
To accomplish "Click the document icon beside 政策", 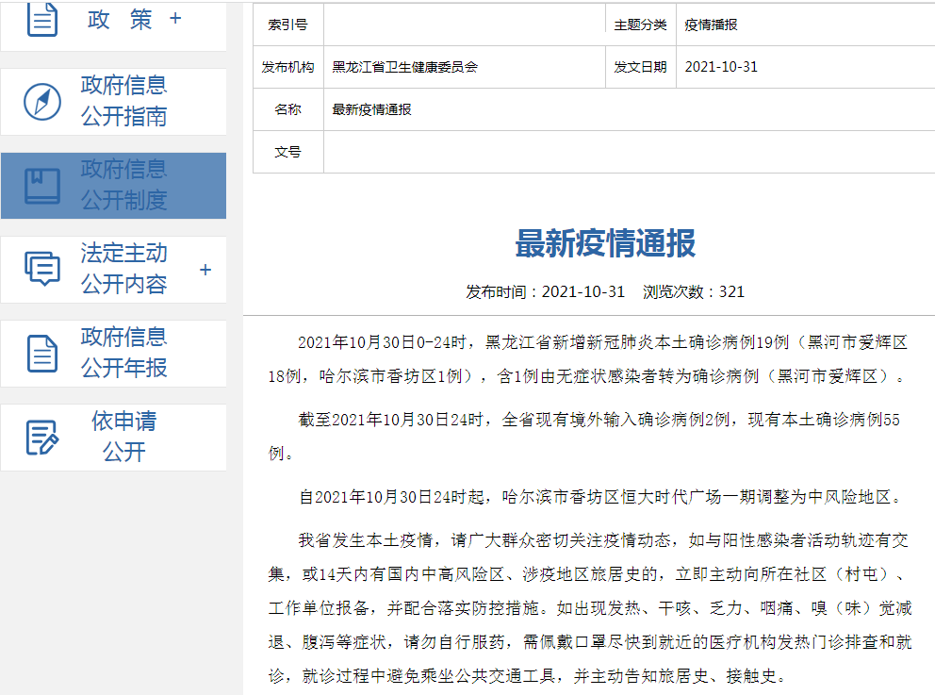I will pos(42,19).
